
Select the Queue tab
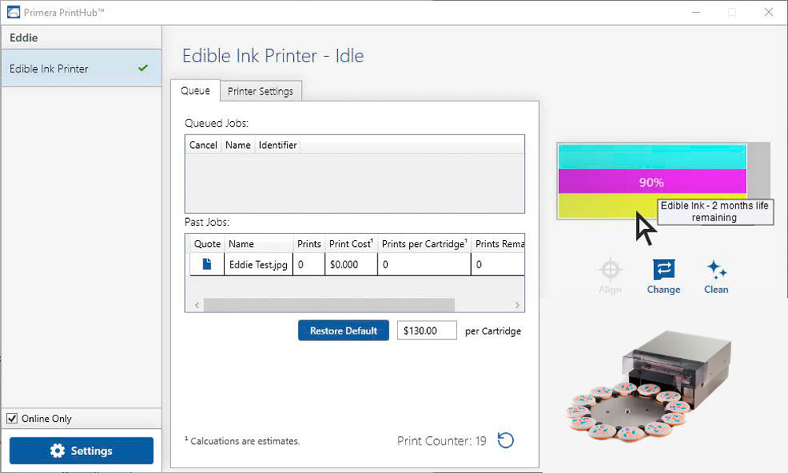click(x=195, y=91)
